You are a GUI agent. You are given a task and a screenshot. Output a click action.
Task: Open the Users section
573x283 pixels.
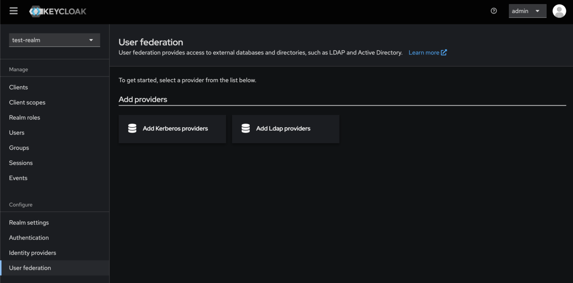(x=54, y=133)
